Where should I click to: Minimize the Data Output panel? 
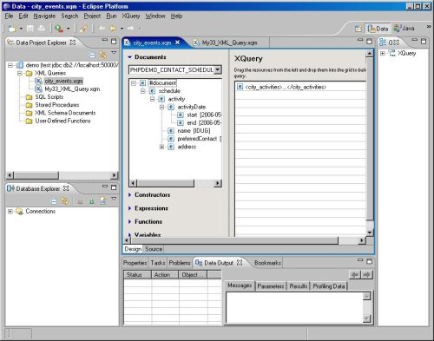coord(360,260)
